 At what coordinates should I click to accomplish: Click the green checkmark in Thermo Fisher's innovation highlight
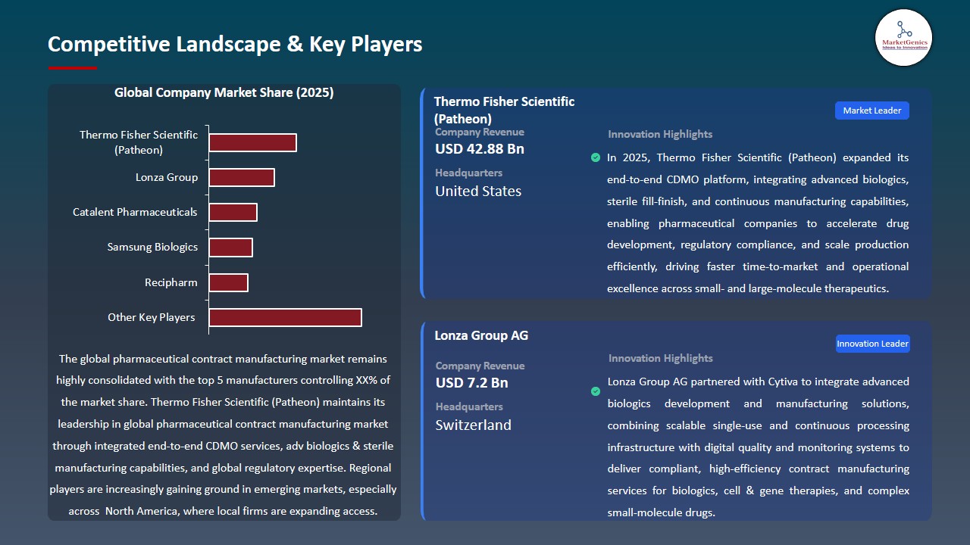596,157
